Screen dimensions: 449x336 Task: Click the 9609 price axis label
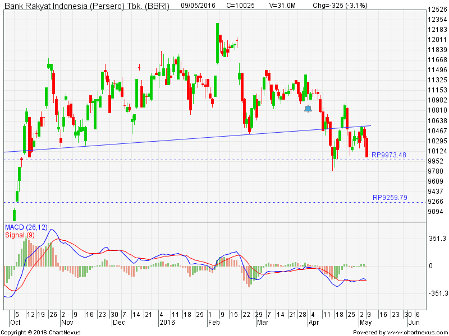point(436,181)
